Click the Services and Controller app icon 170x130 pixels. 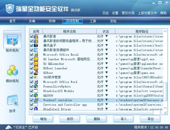[36, 105]
